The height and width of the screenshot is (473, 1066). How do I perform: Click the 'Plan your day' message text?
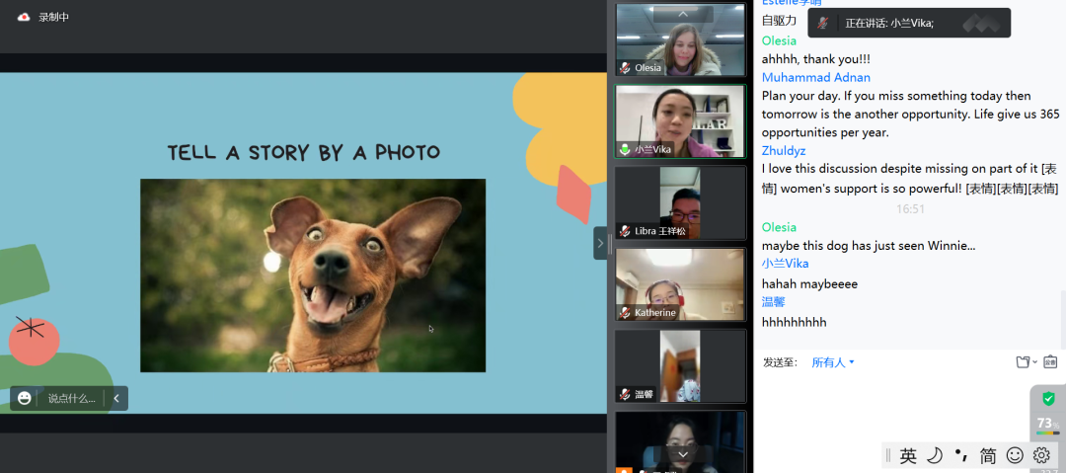(x=910, y=115)
